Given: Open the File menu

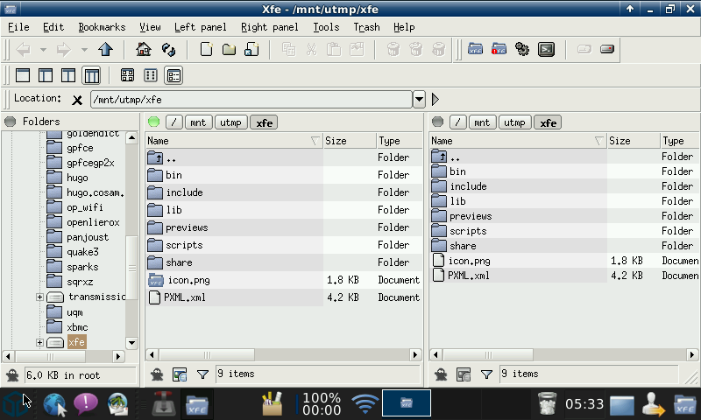Looking at the screenshot, I should click(x=18, y=27).
